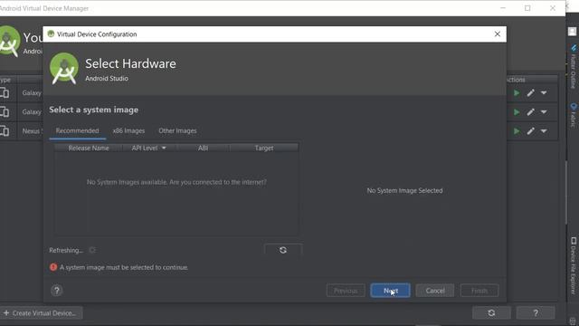Edit the second Galaxy virtual device
The height and width of the screenshot is (326, 579).
point(531,112)
